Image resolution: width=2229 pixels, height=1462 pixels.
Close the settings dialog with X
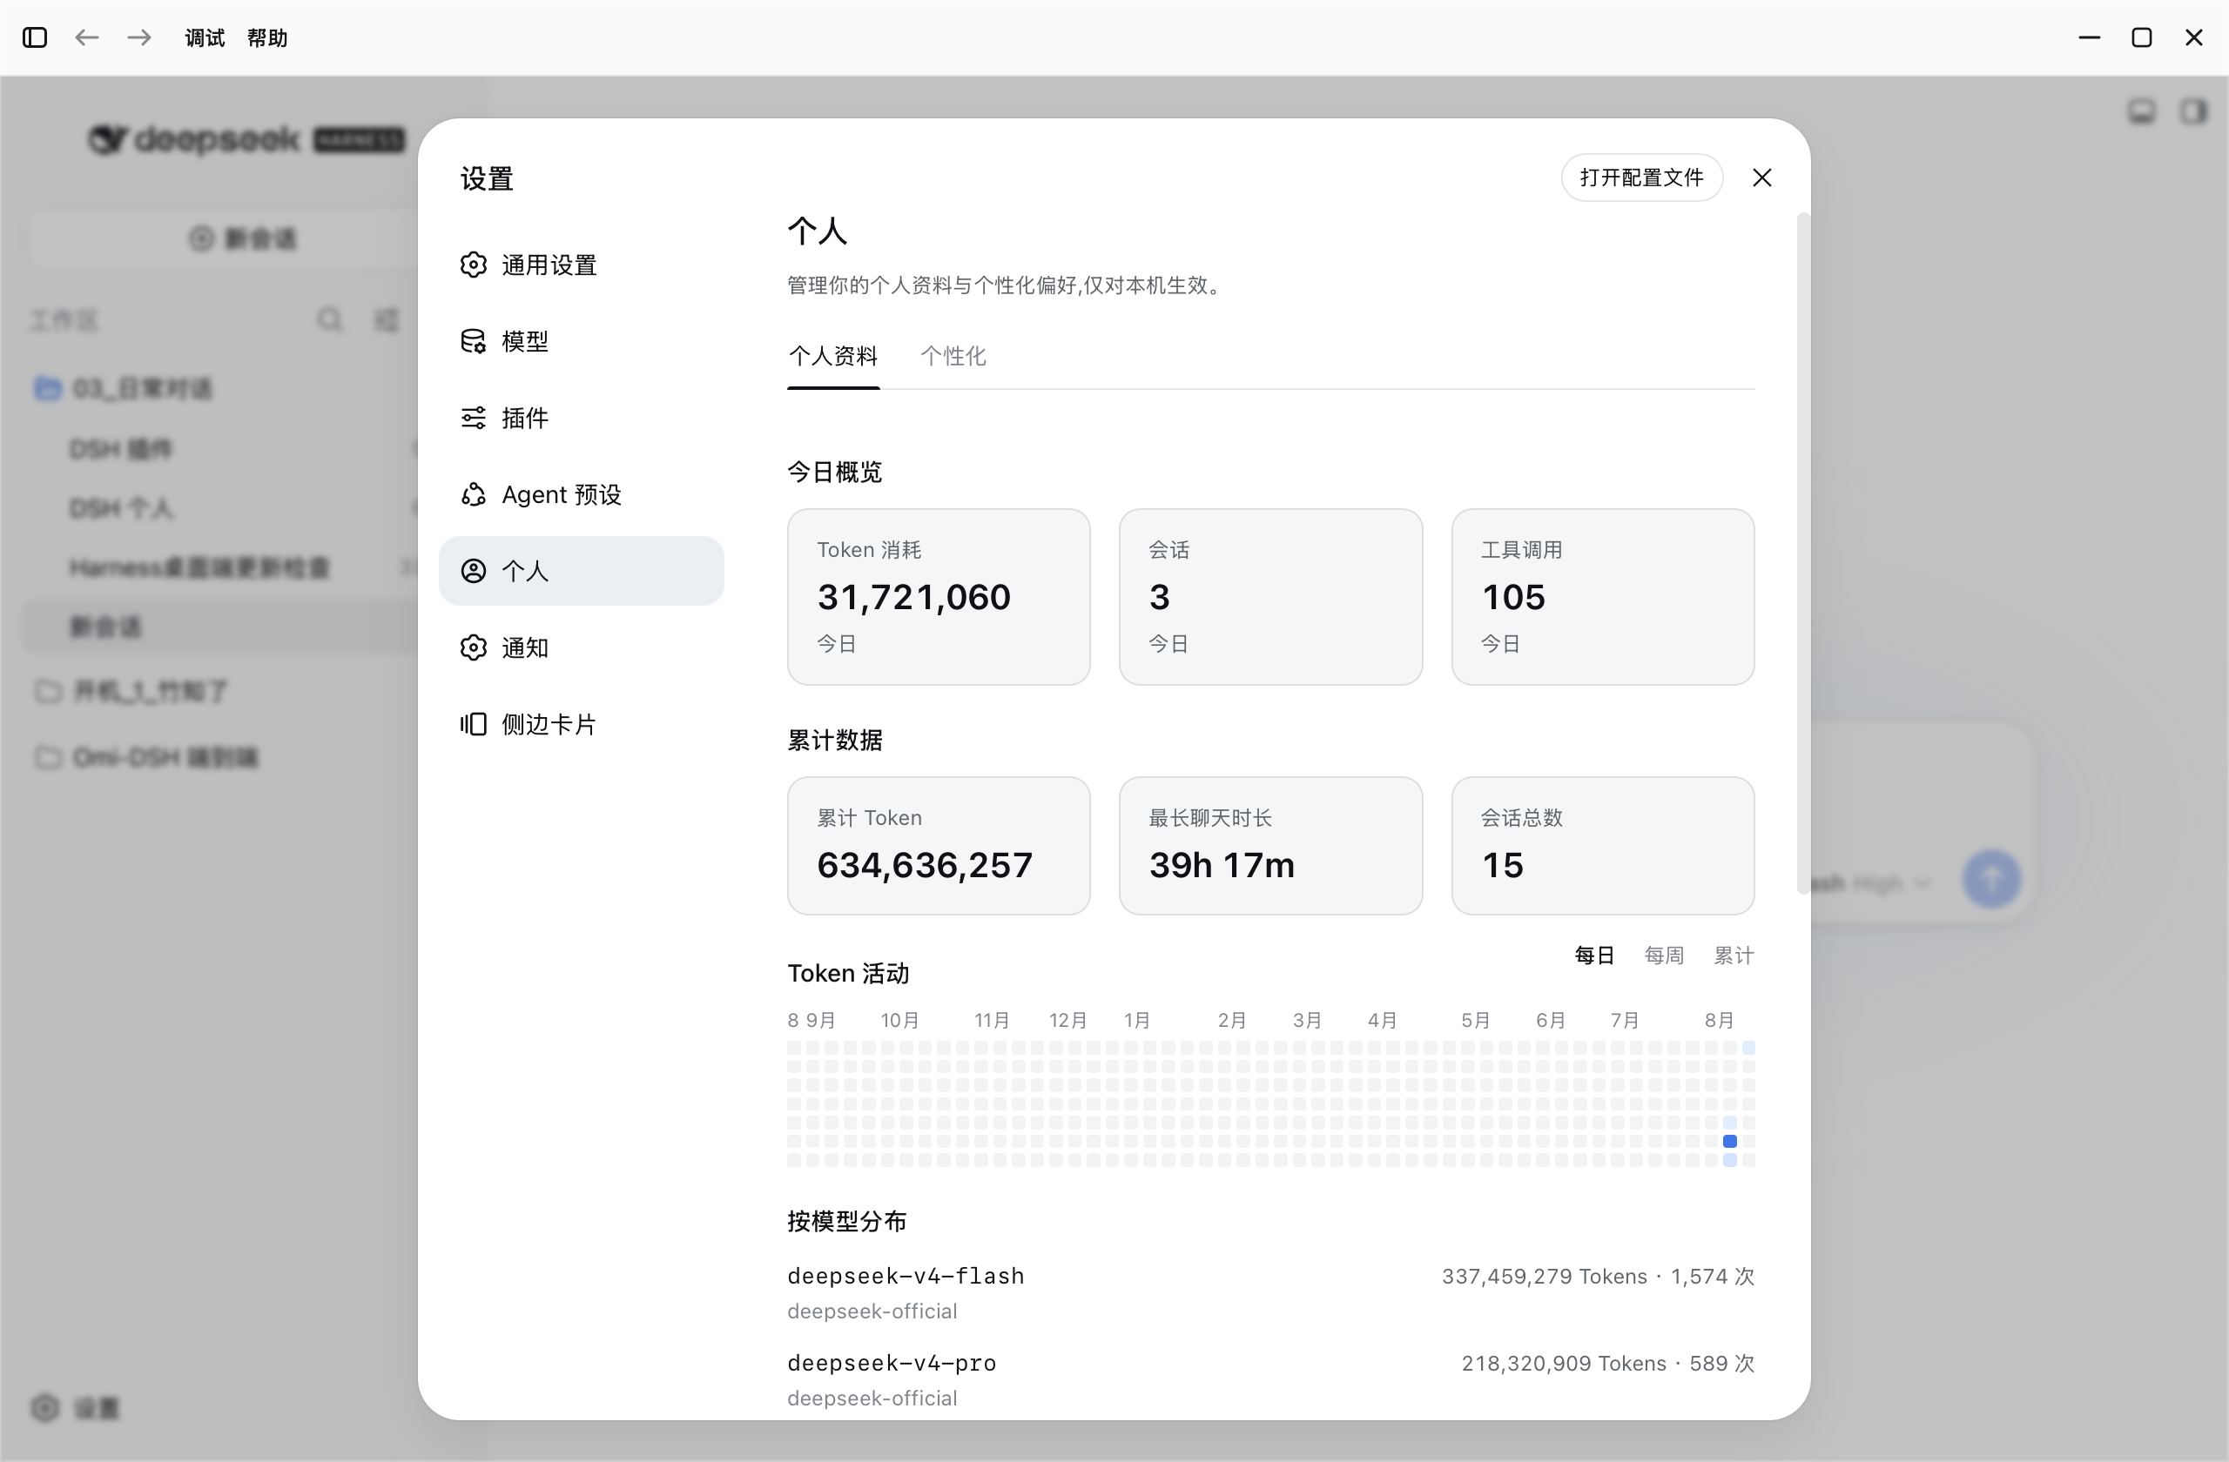pos(1761,178)
